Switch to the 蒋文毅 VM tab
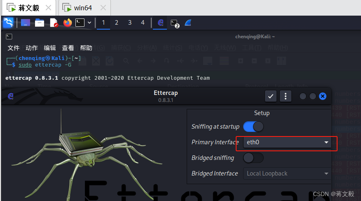This screenshot has width=361, height=201. 29,8
